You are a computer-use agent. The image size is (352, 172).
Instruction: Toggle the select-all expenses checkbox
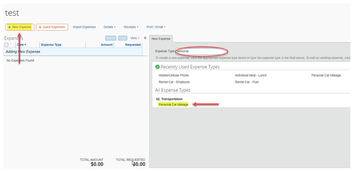pos(6,45)
